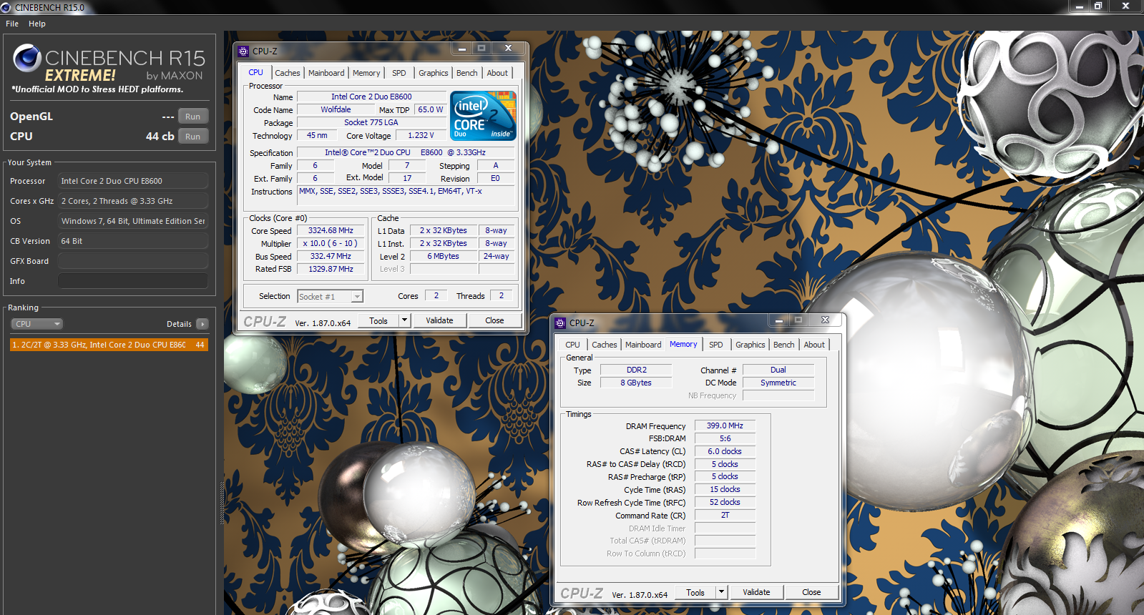
Task: Click the Package value Socket 775 LGA
Action: coord(371,122)
